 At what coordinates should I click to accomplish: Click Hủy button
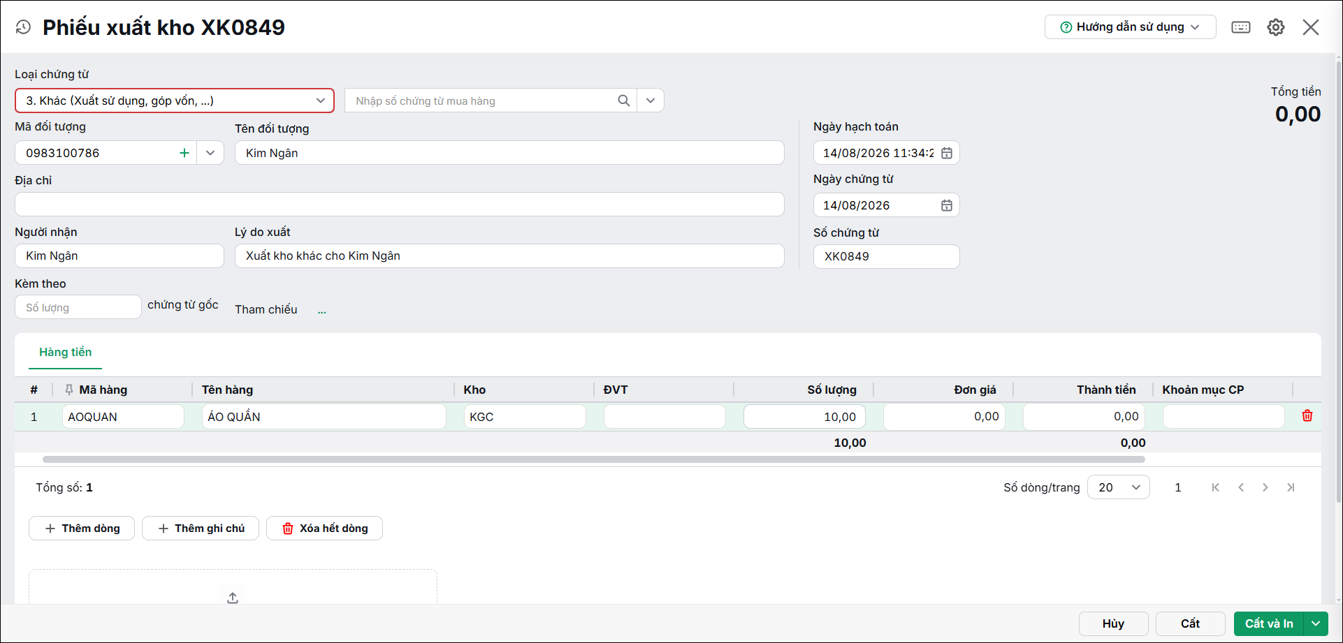click(x=1114, y=623)
